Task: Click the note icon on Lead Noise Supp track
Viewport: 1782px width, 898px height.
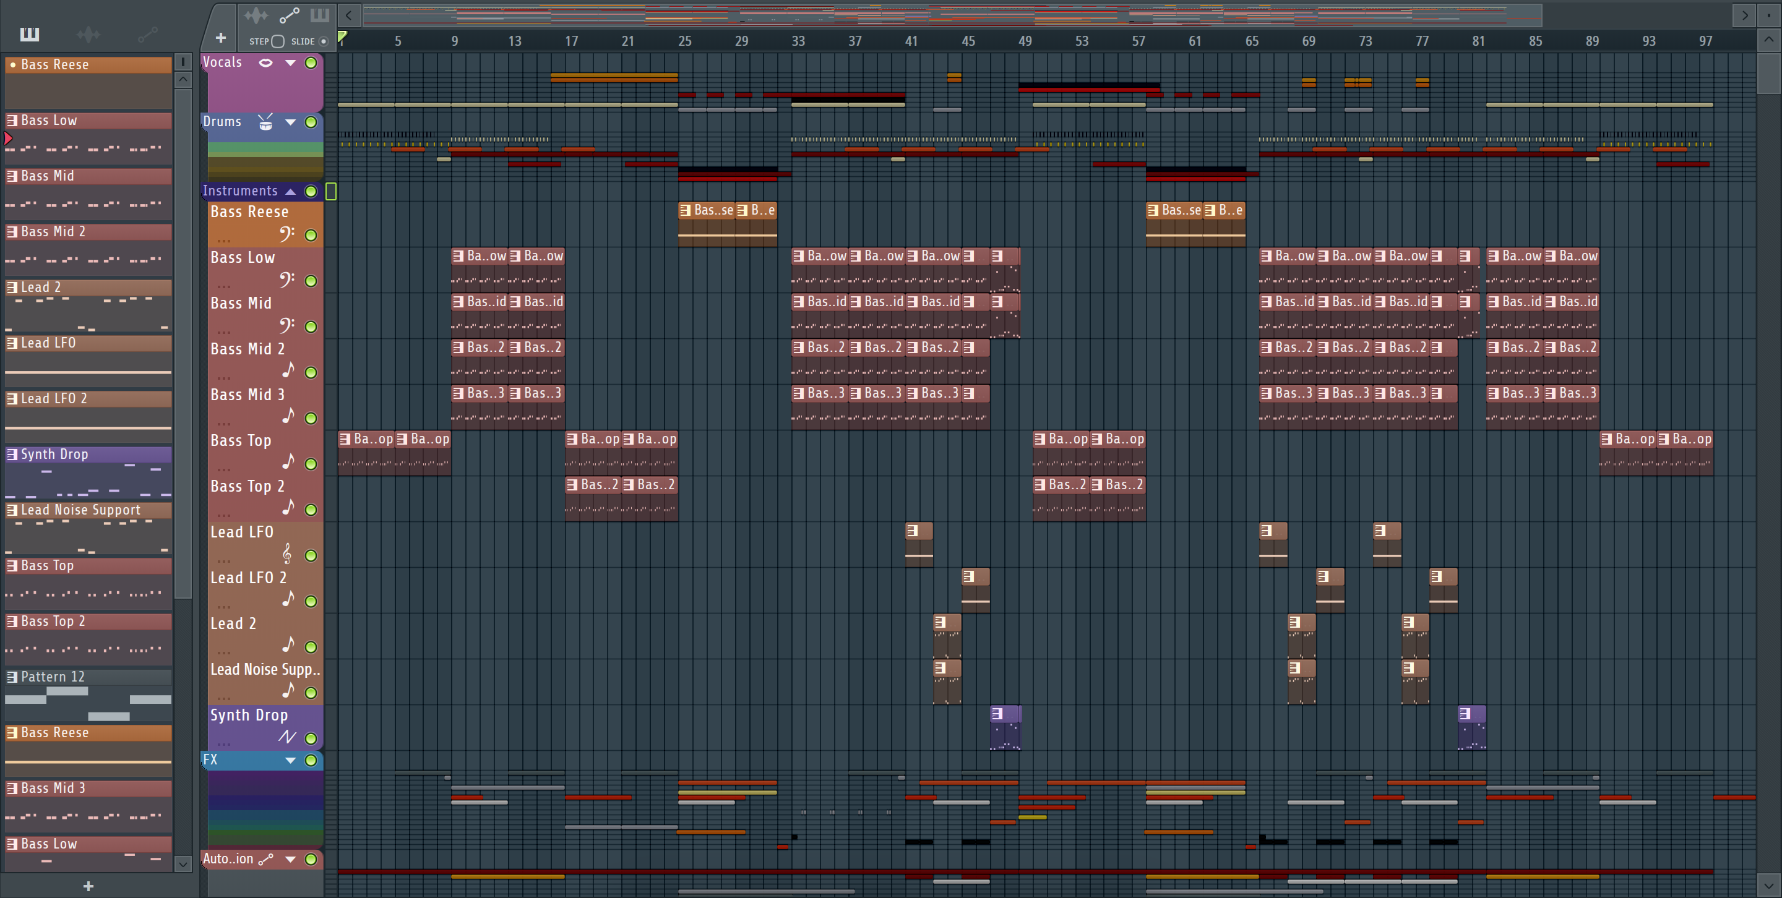Action: point(288,691)
